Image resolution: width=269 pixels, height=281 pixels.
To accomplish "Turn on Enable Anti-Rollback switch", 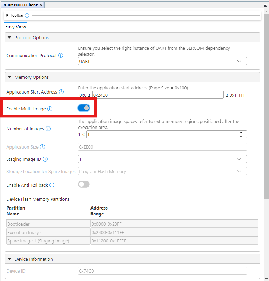I will (84, 185).
